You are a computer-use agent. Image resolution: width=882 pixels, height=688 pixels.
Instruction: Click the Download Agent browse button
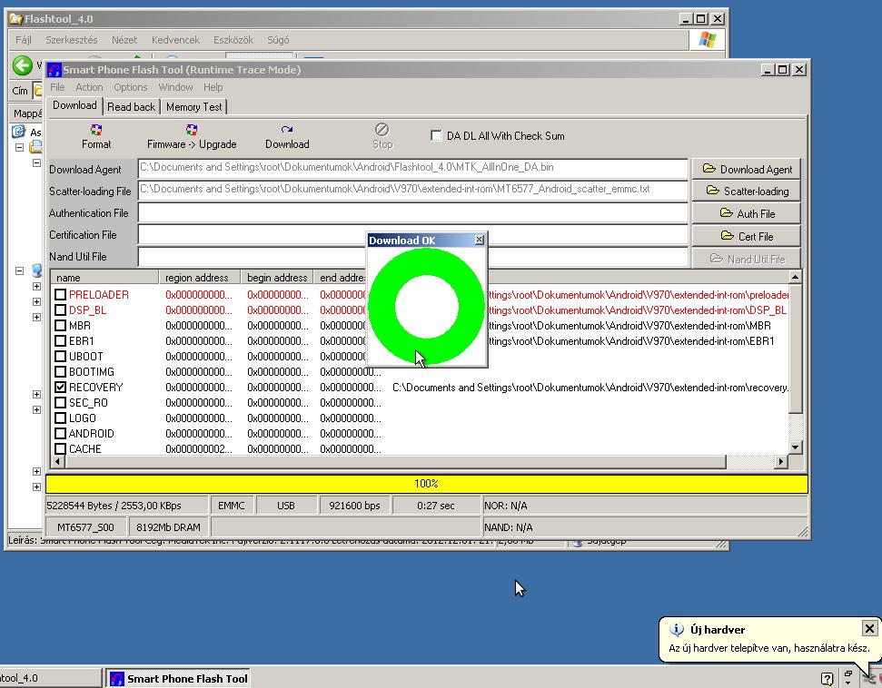point(747,169)
